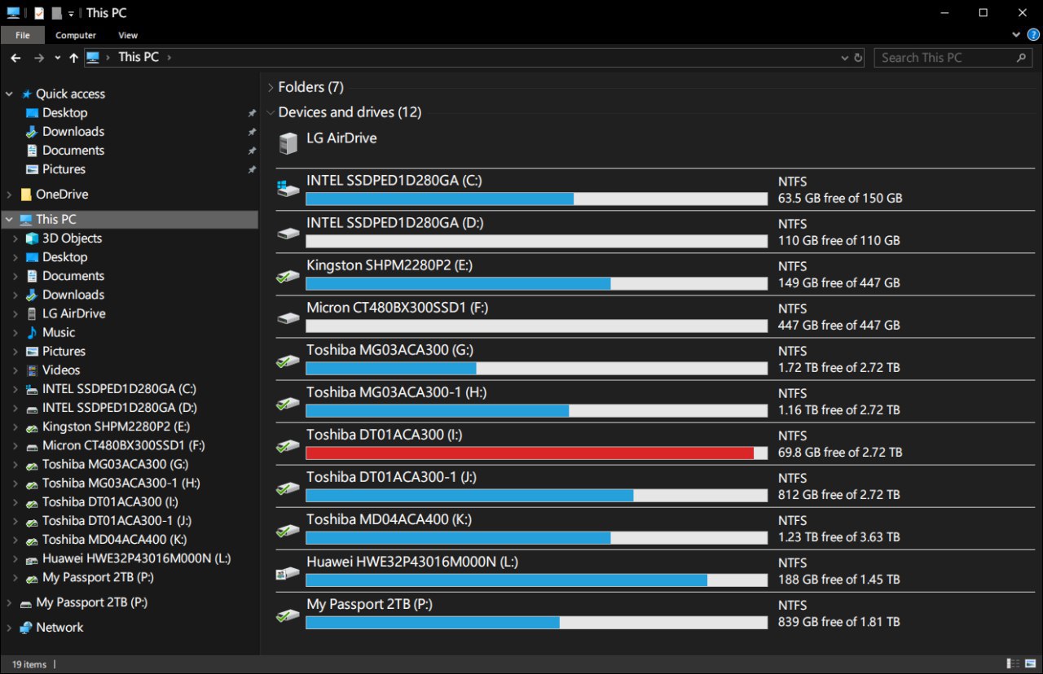Toggle ribbon expand chevron near Help

1016,35
